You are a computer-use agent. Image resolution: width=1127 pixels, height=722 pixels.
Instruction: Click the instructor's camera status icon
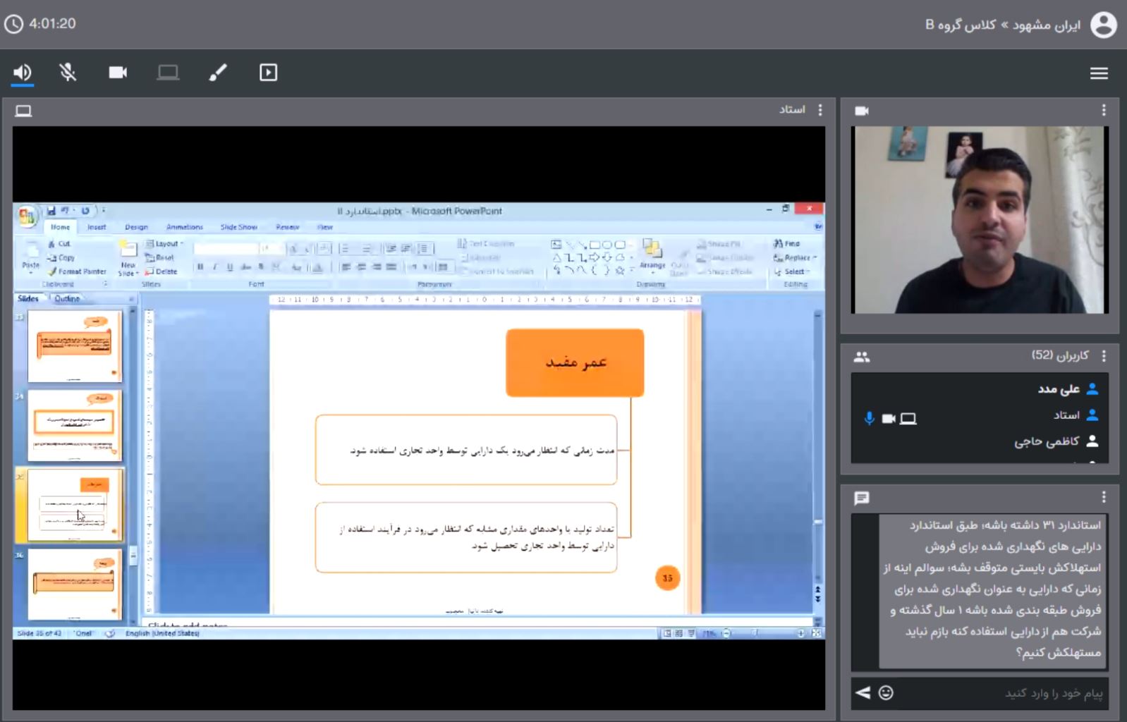pyautogui.click(x=889, y=419)
